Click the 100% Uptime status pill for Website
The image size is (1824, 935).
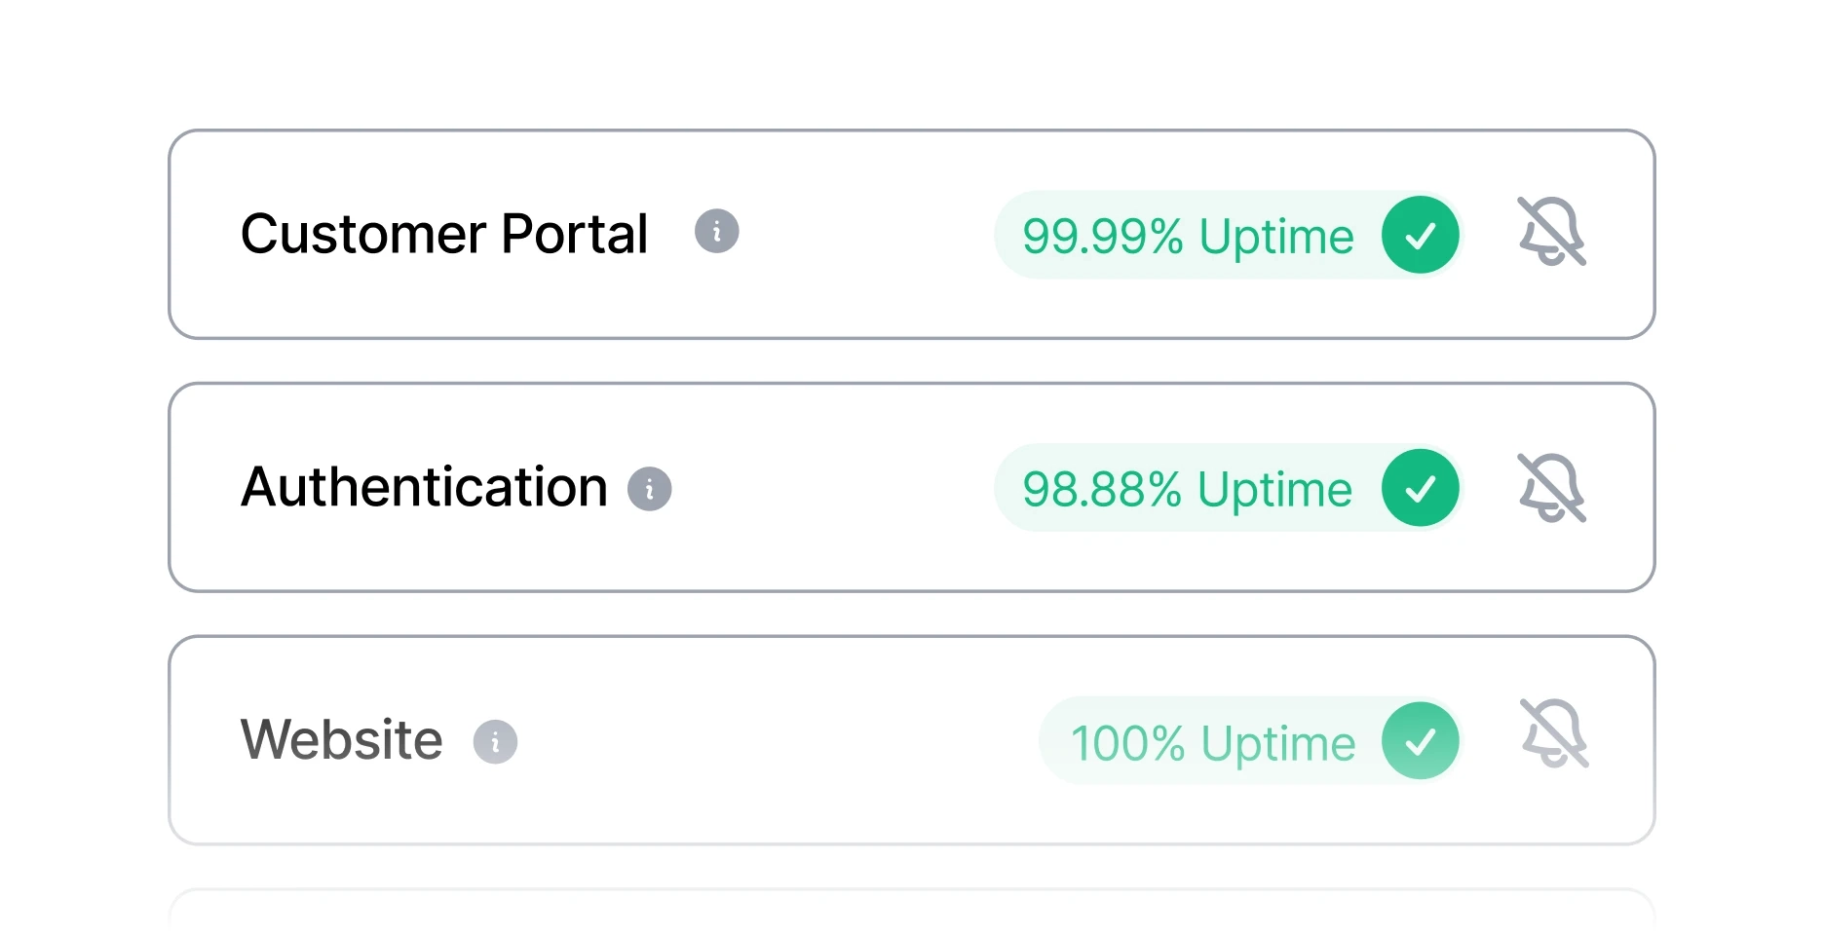coord(1213,740)
